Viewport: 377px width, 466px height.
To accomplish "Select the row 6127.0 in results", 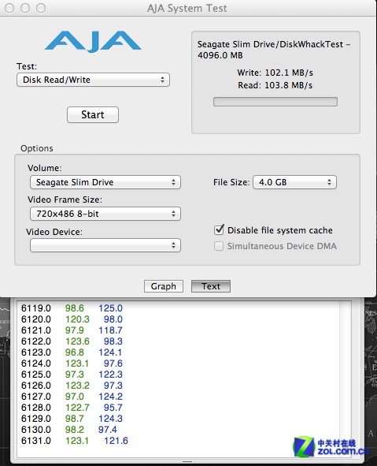I will pos(72,397).
